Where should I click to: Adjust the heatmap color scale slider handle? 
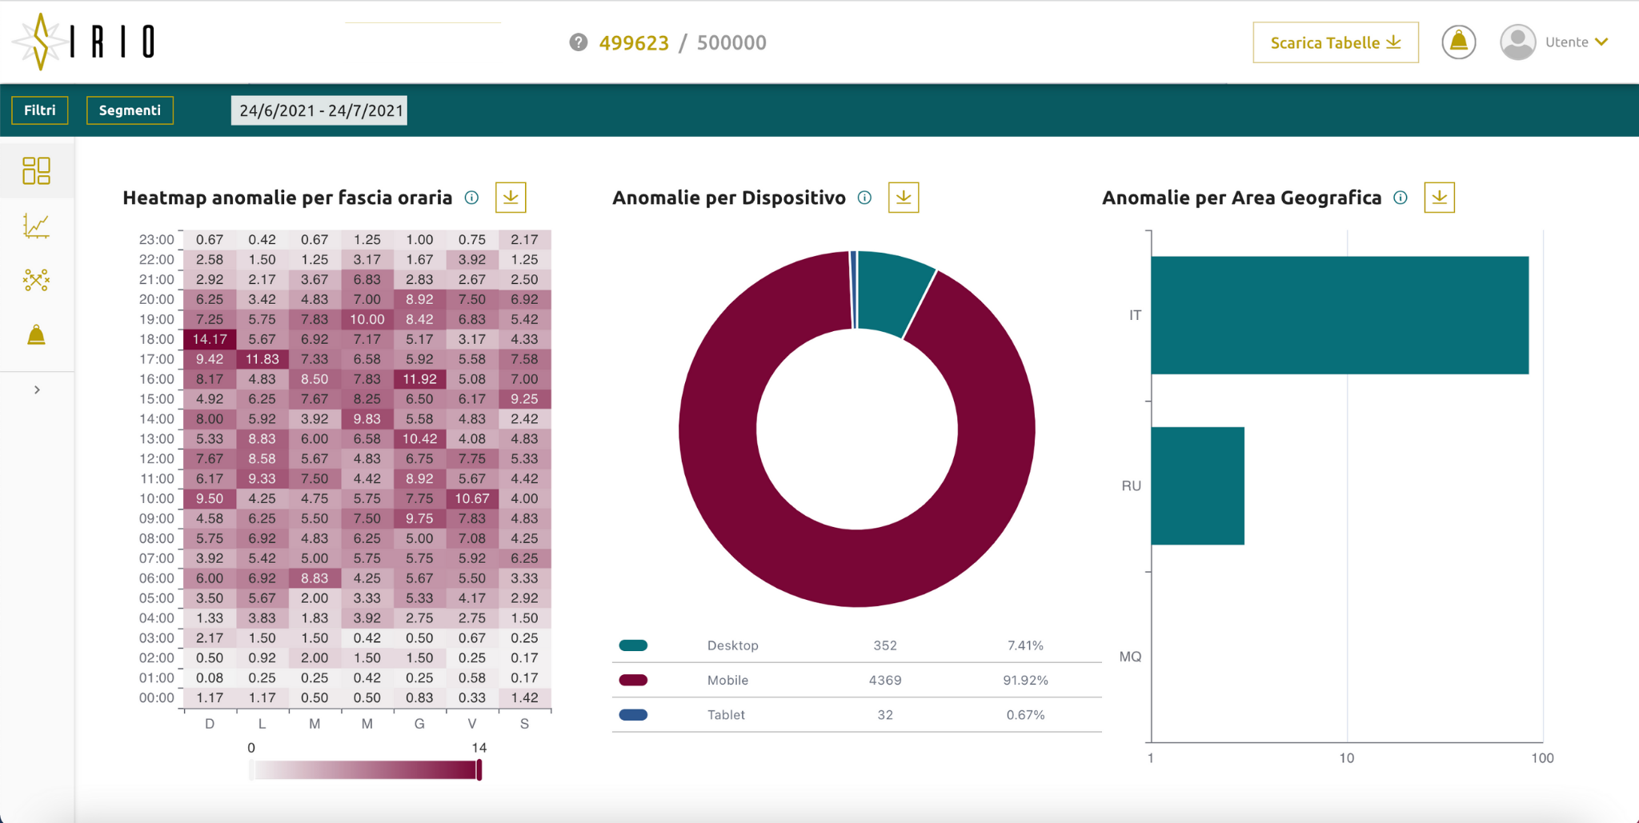point(479,769)
